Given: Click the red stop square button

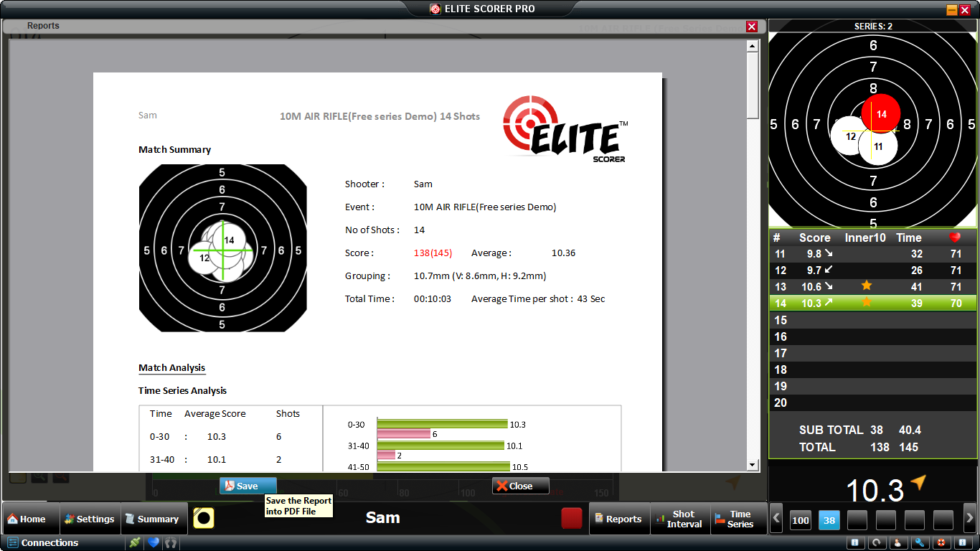Looking at the screenshot, I should [x=572, y=518].
